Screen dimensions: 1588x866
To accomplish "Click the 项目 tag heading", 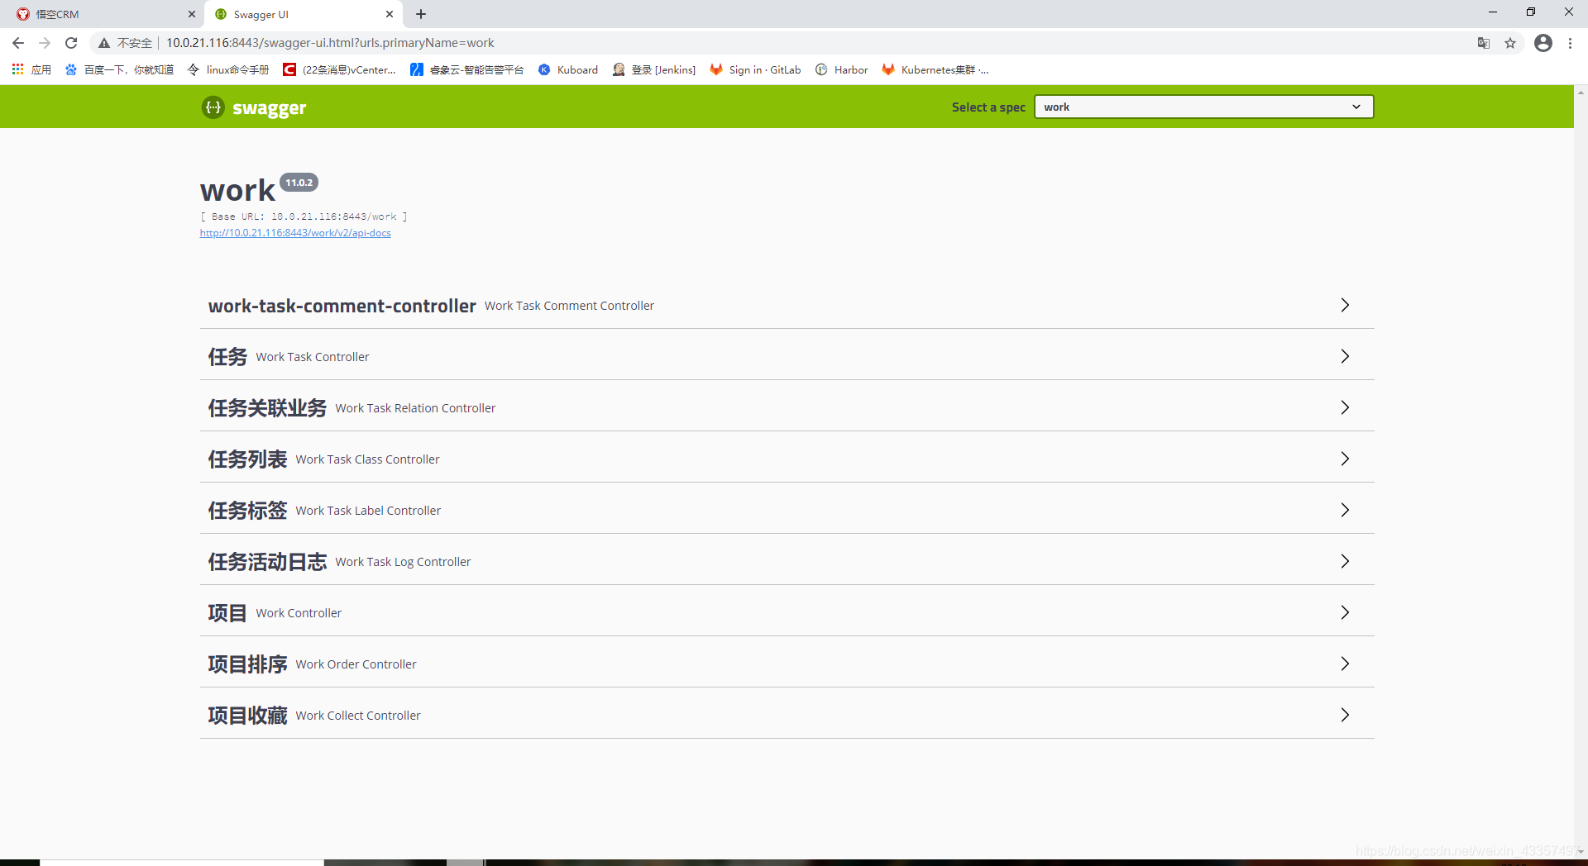I will tap(227, 613).
